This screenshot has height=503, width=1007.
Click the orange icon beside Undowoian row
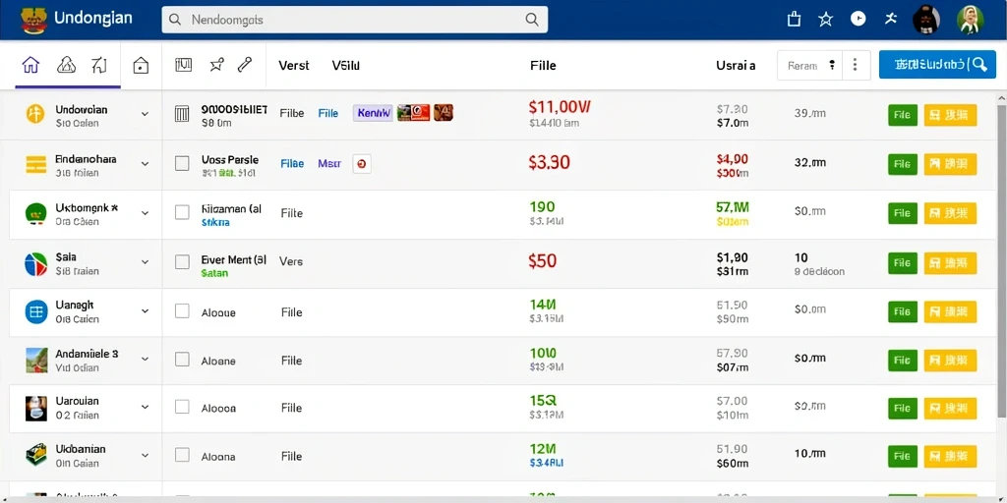35,114
